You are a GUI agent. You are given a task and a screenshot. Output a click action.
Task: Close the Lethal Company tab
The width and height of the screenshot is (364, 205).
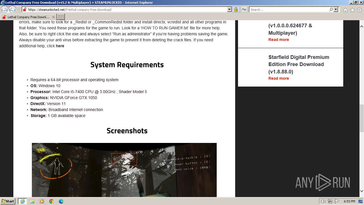click(x=53, y=17)
